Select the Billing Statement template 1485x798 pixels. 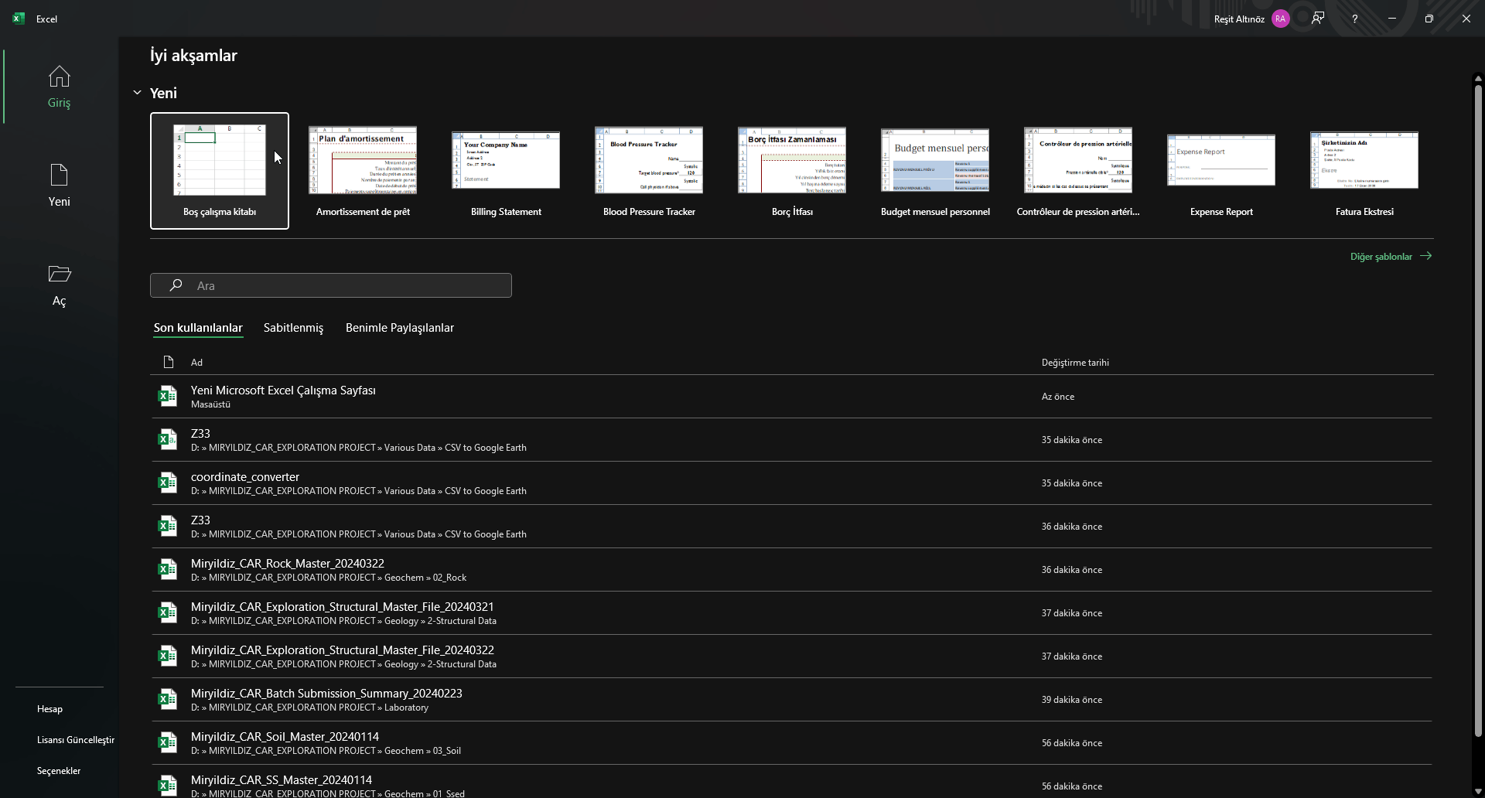coord(506,171)
